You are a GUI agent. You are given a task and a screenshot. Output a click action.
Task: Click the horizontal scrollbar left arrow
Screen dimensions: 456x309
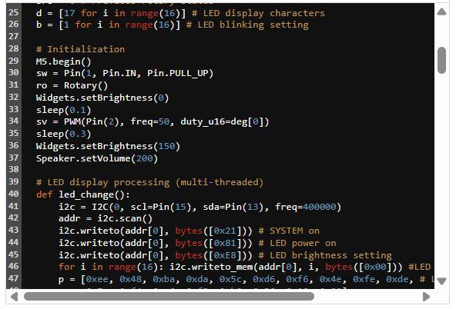[14, 297]
